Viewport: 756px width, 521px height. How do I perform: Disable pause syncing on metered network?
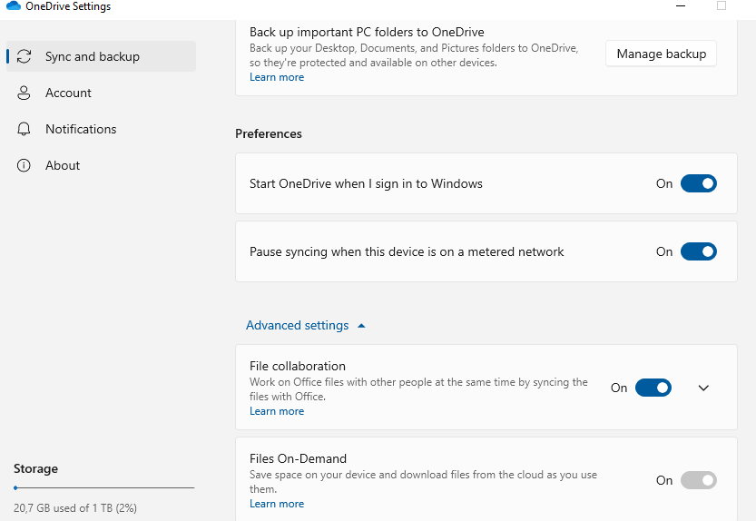tap(698, 251)
